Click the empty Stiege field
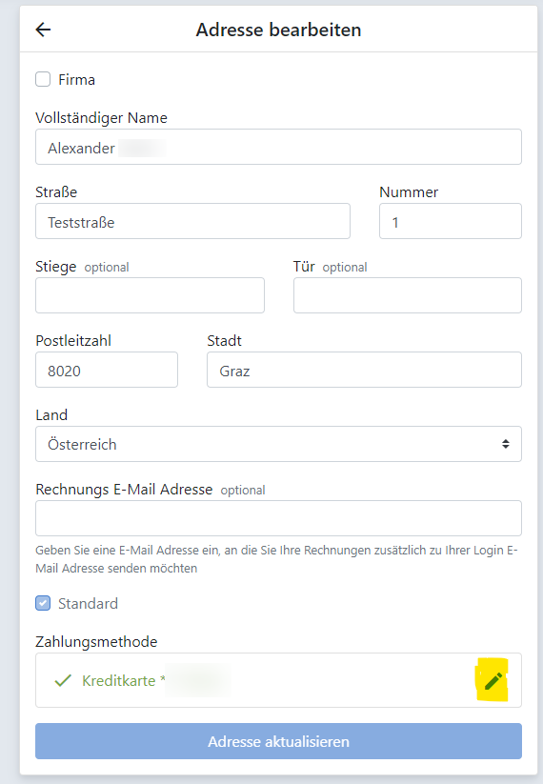Screen dimensions: 543x784 [x=150, y=295]
